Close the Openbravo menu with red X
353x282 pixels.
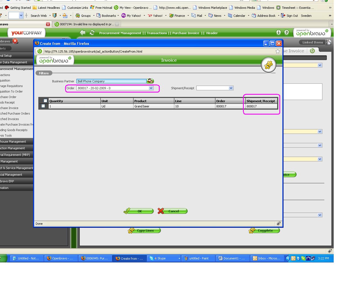(x=15, y=41)
